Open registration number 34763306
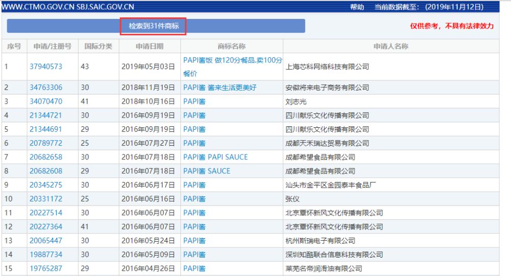Screen dimensions: 511x276 click(x=46, y=87)
